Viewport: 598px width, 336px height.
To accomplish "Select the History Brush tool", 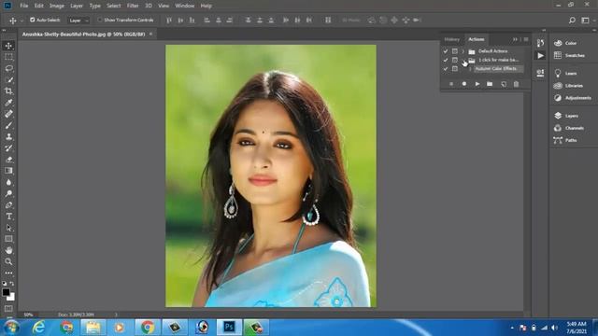I will click(x=8, y=148).
